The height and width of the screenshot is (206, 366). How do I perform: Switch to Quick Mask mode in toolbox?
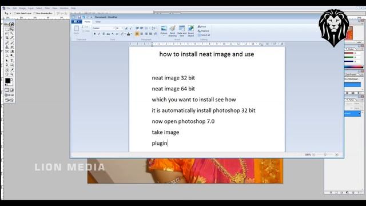[x=11, y=90]
